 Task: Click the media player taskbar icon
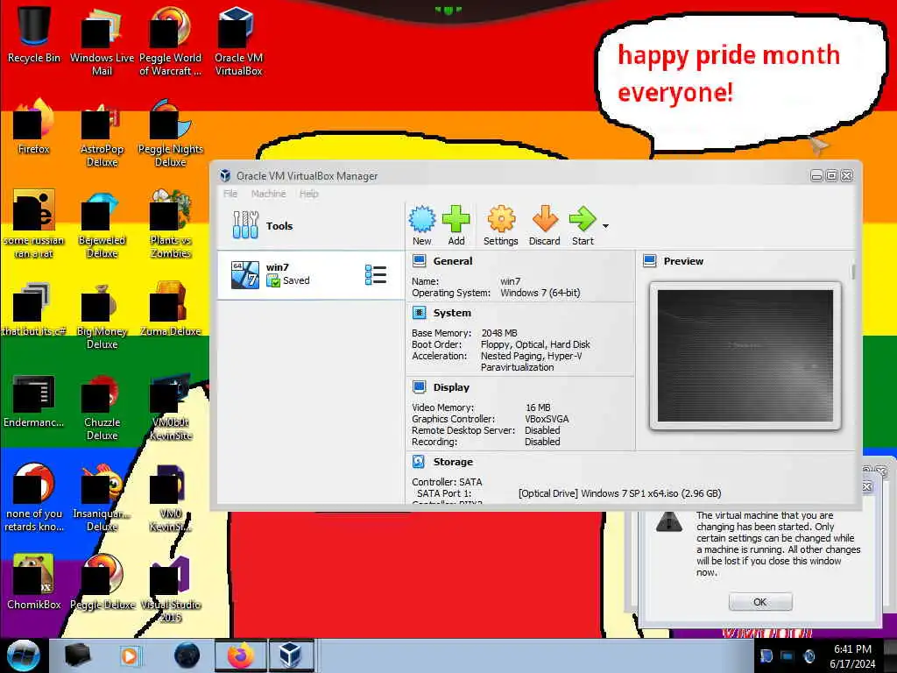pos(130,655)
